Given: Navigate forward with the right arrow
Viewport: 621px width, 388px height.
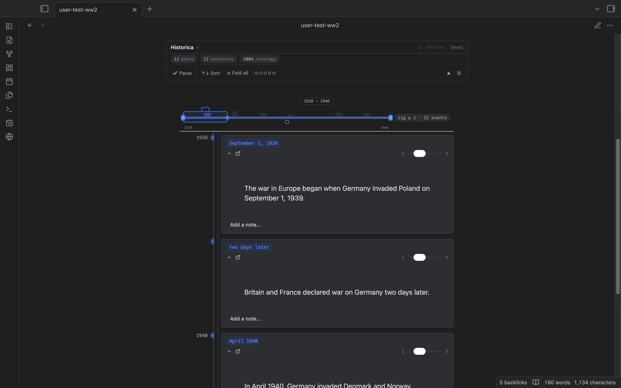Looking at the screenshot, I should pos(42,25).
